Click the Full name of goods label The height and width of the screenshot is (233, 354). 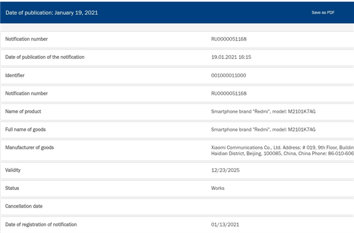coord(25,130)
